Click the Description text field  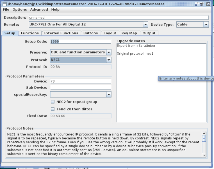pyautogui.click(x=119, y=17)
